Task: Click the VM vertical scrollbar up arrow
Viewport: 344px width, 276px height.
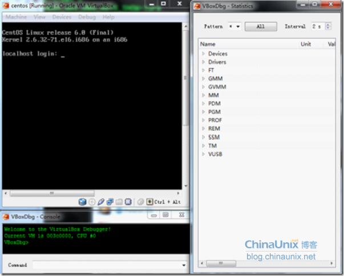Action: [186, 27]
